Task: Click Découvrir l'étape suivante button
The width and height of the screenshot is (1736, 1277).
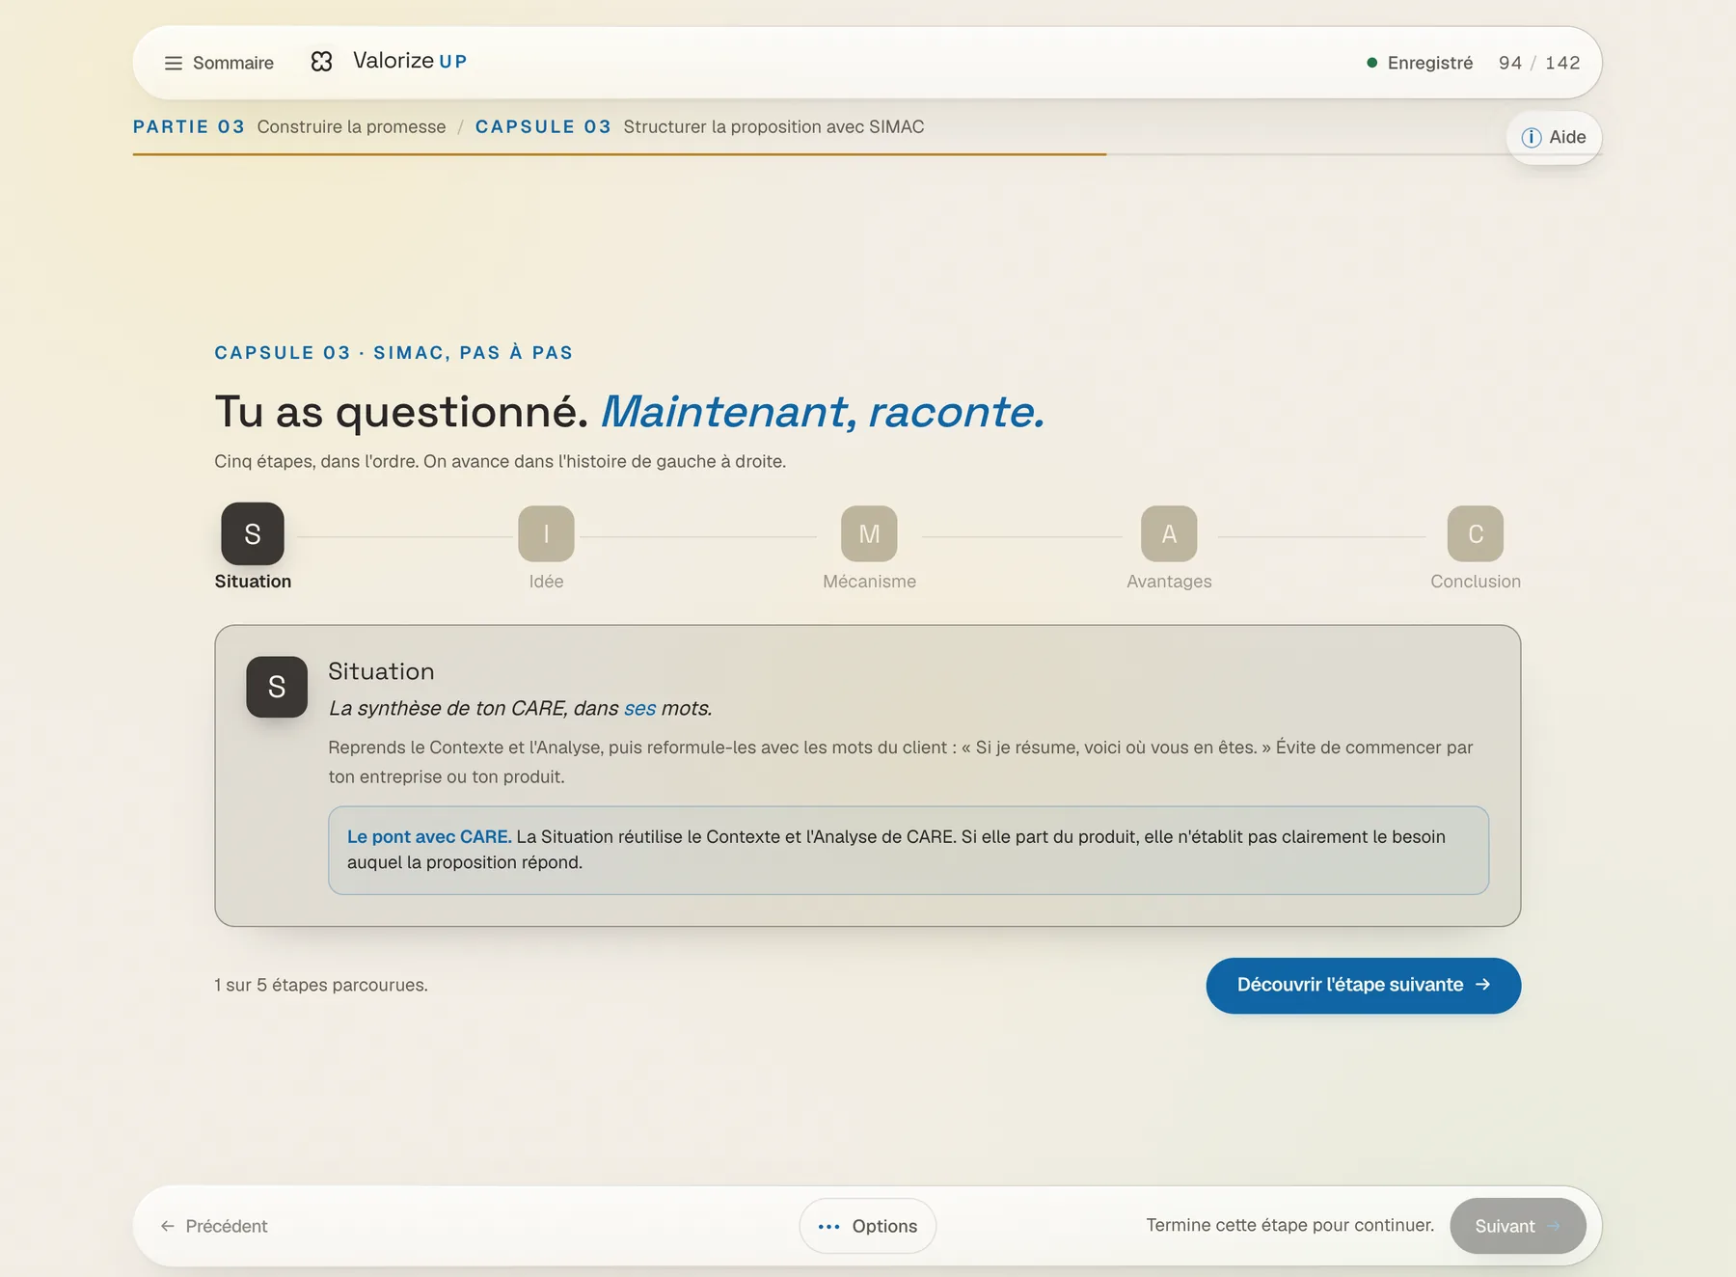Action: (x=1363, y=985)
